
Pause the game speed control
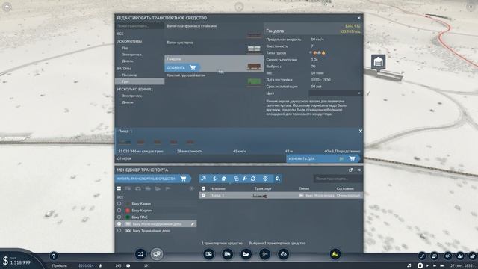click(420, 265)
